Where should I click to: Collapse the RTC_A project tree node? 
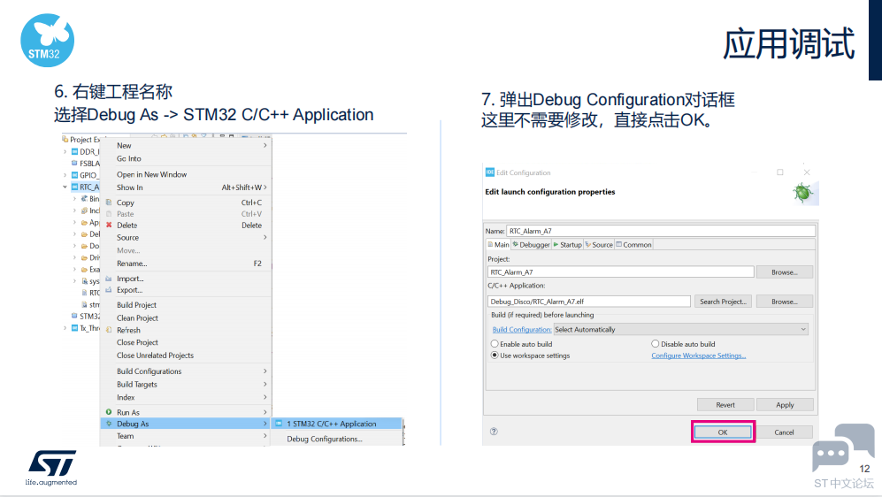point(65,187)
